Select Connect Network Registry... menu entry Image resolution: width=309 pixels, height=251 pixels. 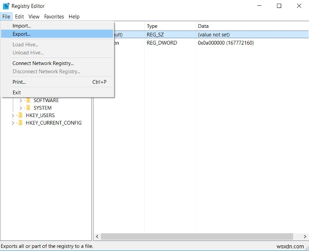(x=57, y=63)
